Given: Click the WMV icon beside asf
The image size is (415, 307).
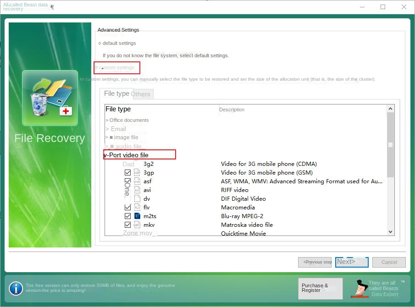Looking at the screenshot, I should tap(137, 181).
